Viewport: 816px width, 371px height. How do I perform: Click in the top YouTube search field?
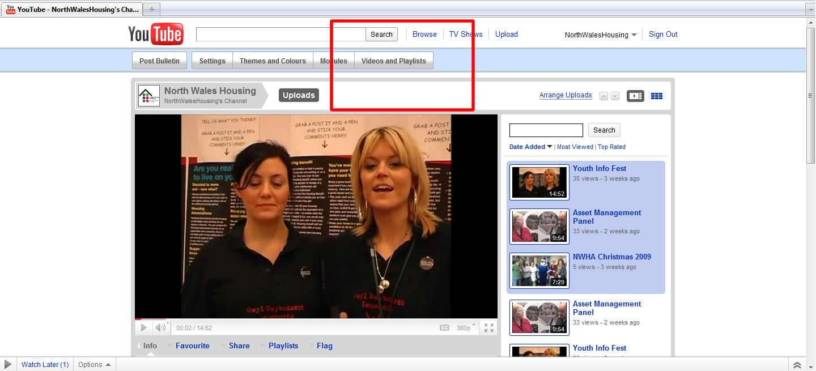point(280,34)
